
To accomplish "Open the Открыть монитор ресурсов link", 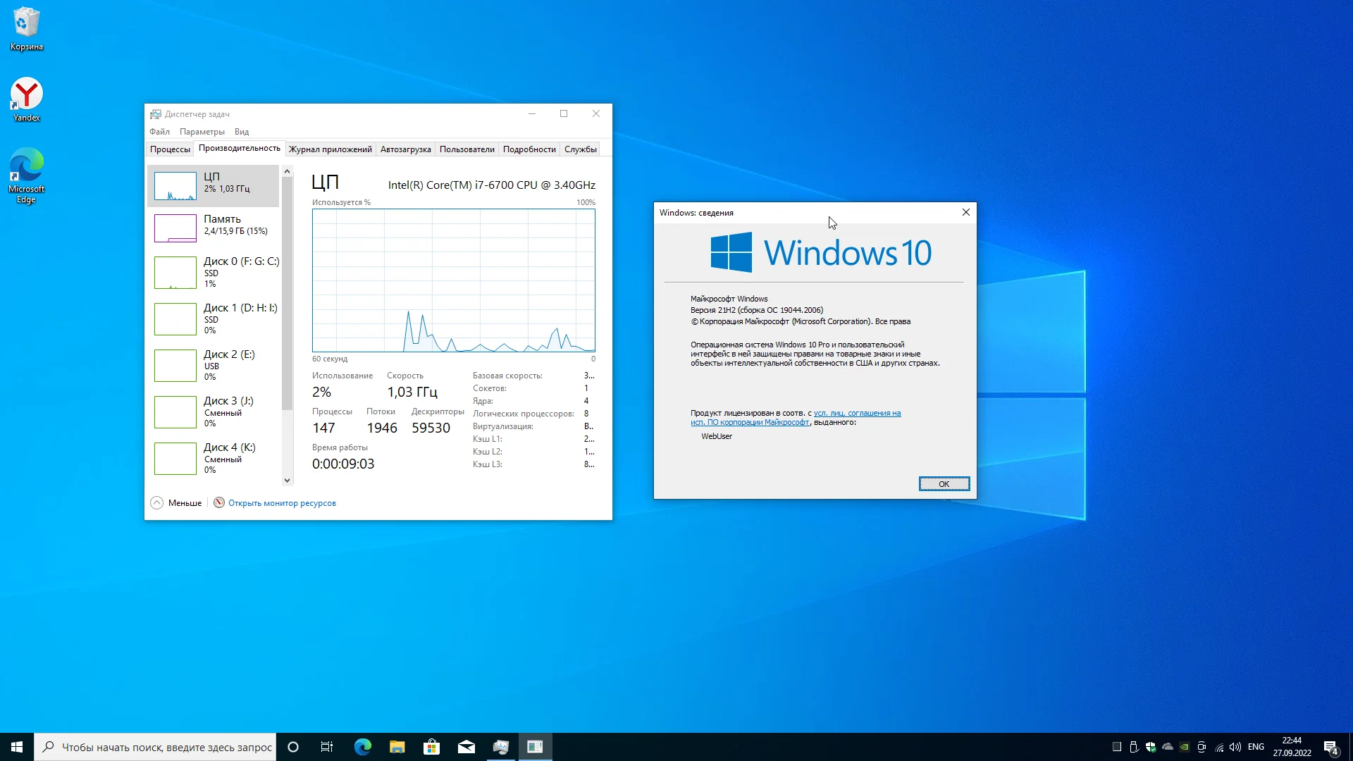I will pos(281,503).
